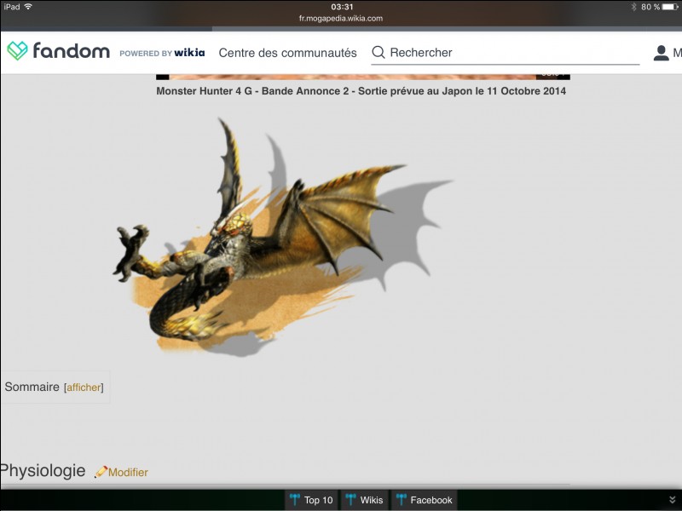
Task: Open the Facebook toolbar item
Action: click(x=425, y=500)
